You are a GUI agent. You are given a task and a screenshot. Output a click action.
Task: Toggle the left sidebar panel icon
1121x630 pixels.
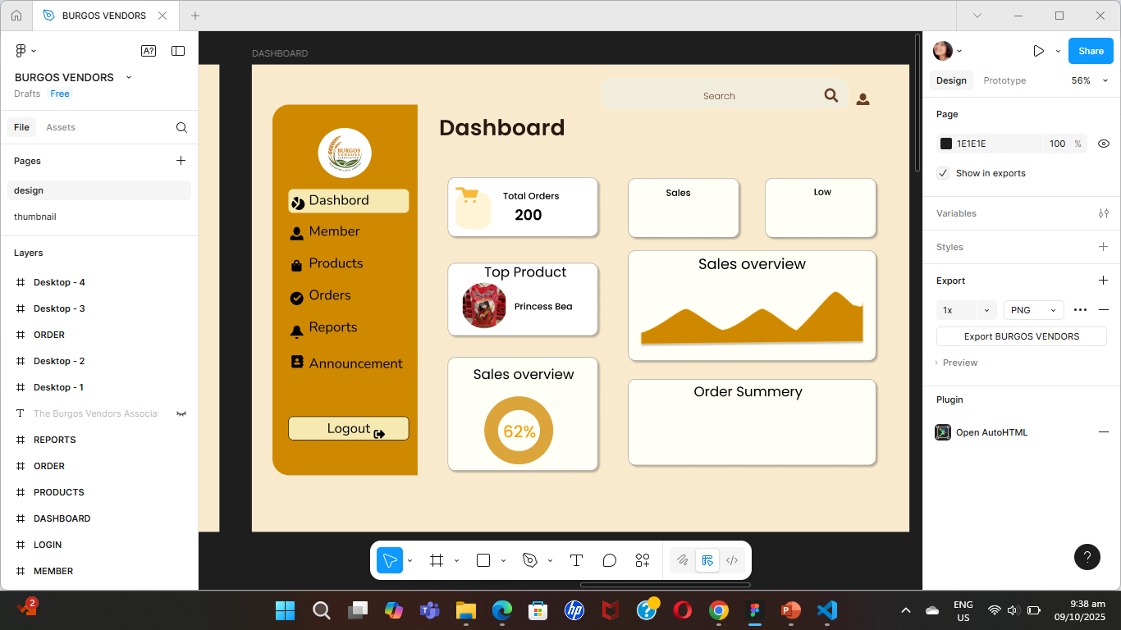(x=178, y=51)
